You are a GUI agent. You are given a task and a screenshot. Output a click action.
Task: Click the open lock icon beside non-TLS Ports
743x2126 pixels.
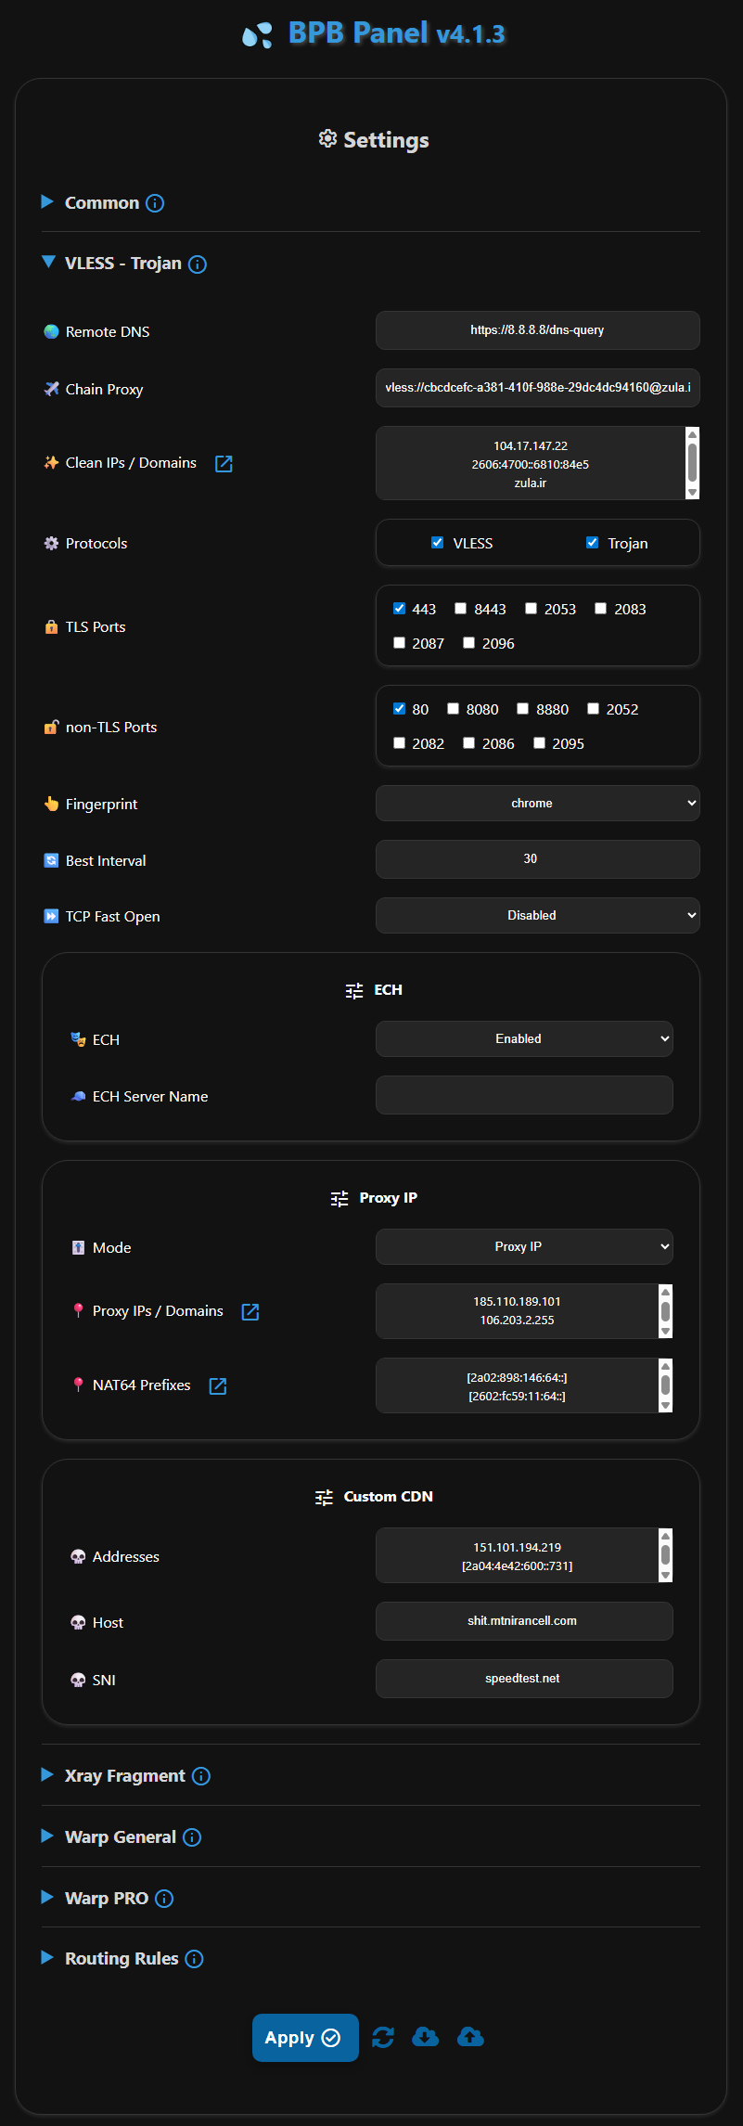click(51, 728)
